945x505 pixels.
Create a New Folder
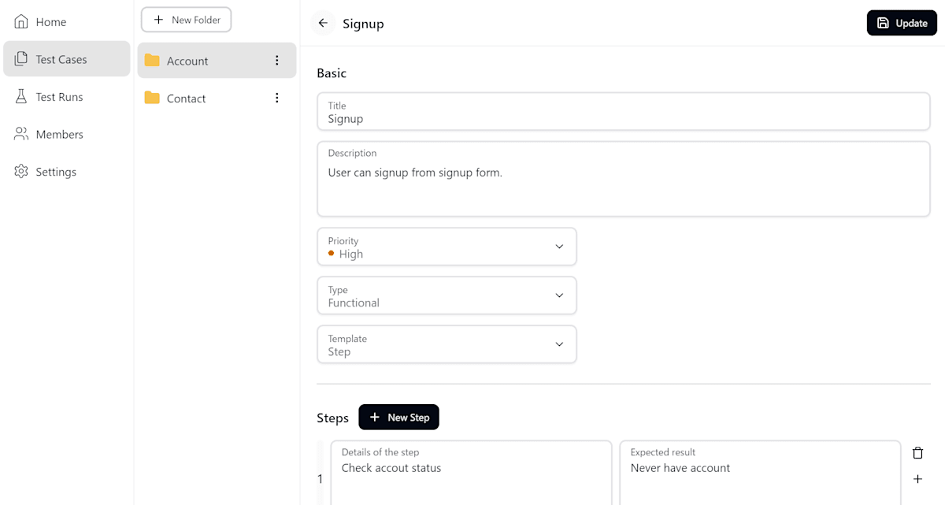tap(187, 20)
